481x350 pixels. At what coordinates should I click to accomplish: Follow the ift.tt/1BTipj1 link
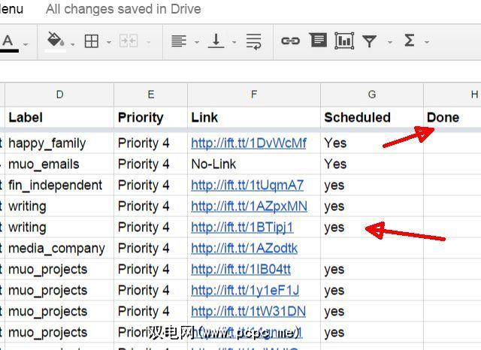242,227
